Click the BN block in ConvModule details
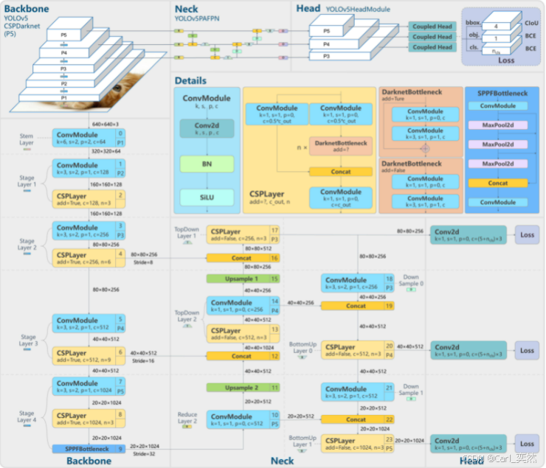 click(207, 164)
